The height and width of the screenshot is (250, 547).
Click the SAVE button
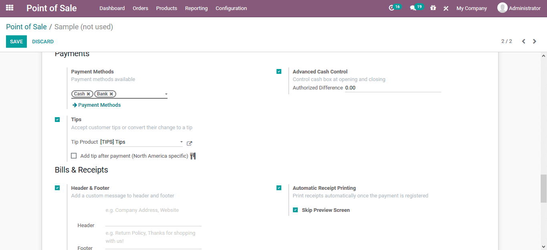tap(16, 41)
